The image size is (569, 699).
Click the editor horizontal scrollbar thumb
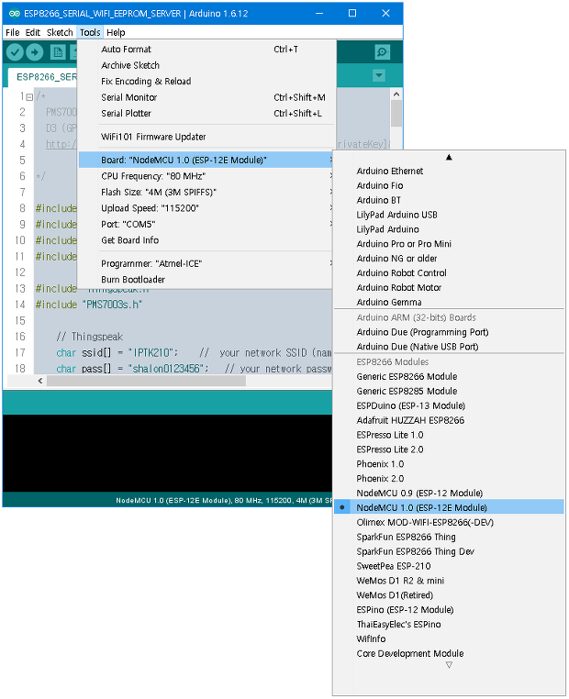(x=146, y=381)
